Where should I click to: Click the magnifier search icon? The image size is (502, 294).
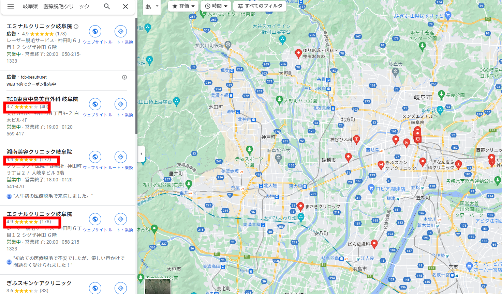point(107,6)
